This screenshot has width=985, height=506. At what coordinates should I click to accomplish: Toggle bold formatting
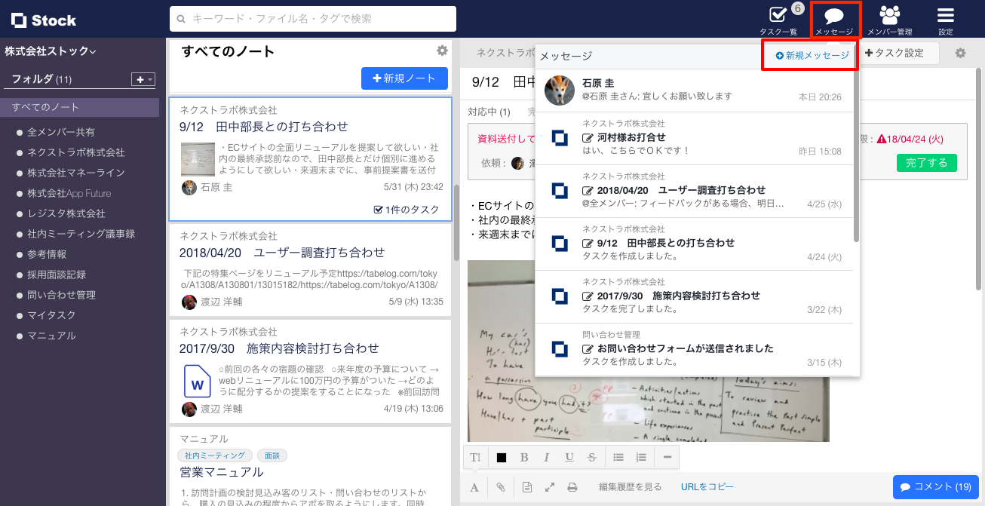pos(524,456)
